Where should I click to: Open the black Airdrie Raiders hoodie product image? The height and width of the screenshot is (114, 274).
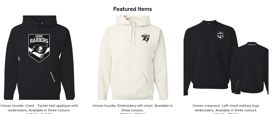39,58
